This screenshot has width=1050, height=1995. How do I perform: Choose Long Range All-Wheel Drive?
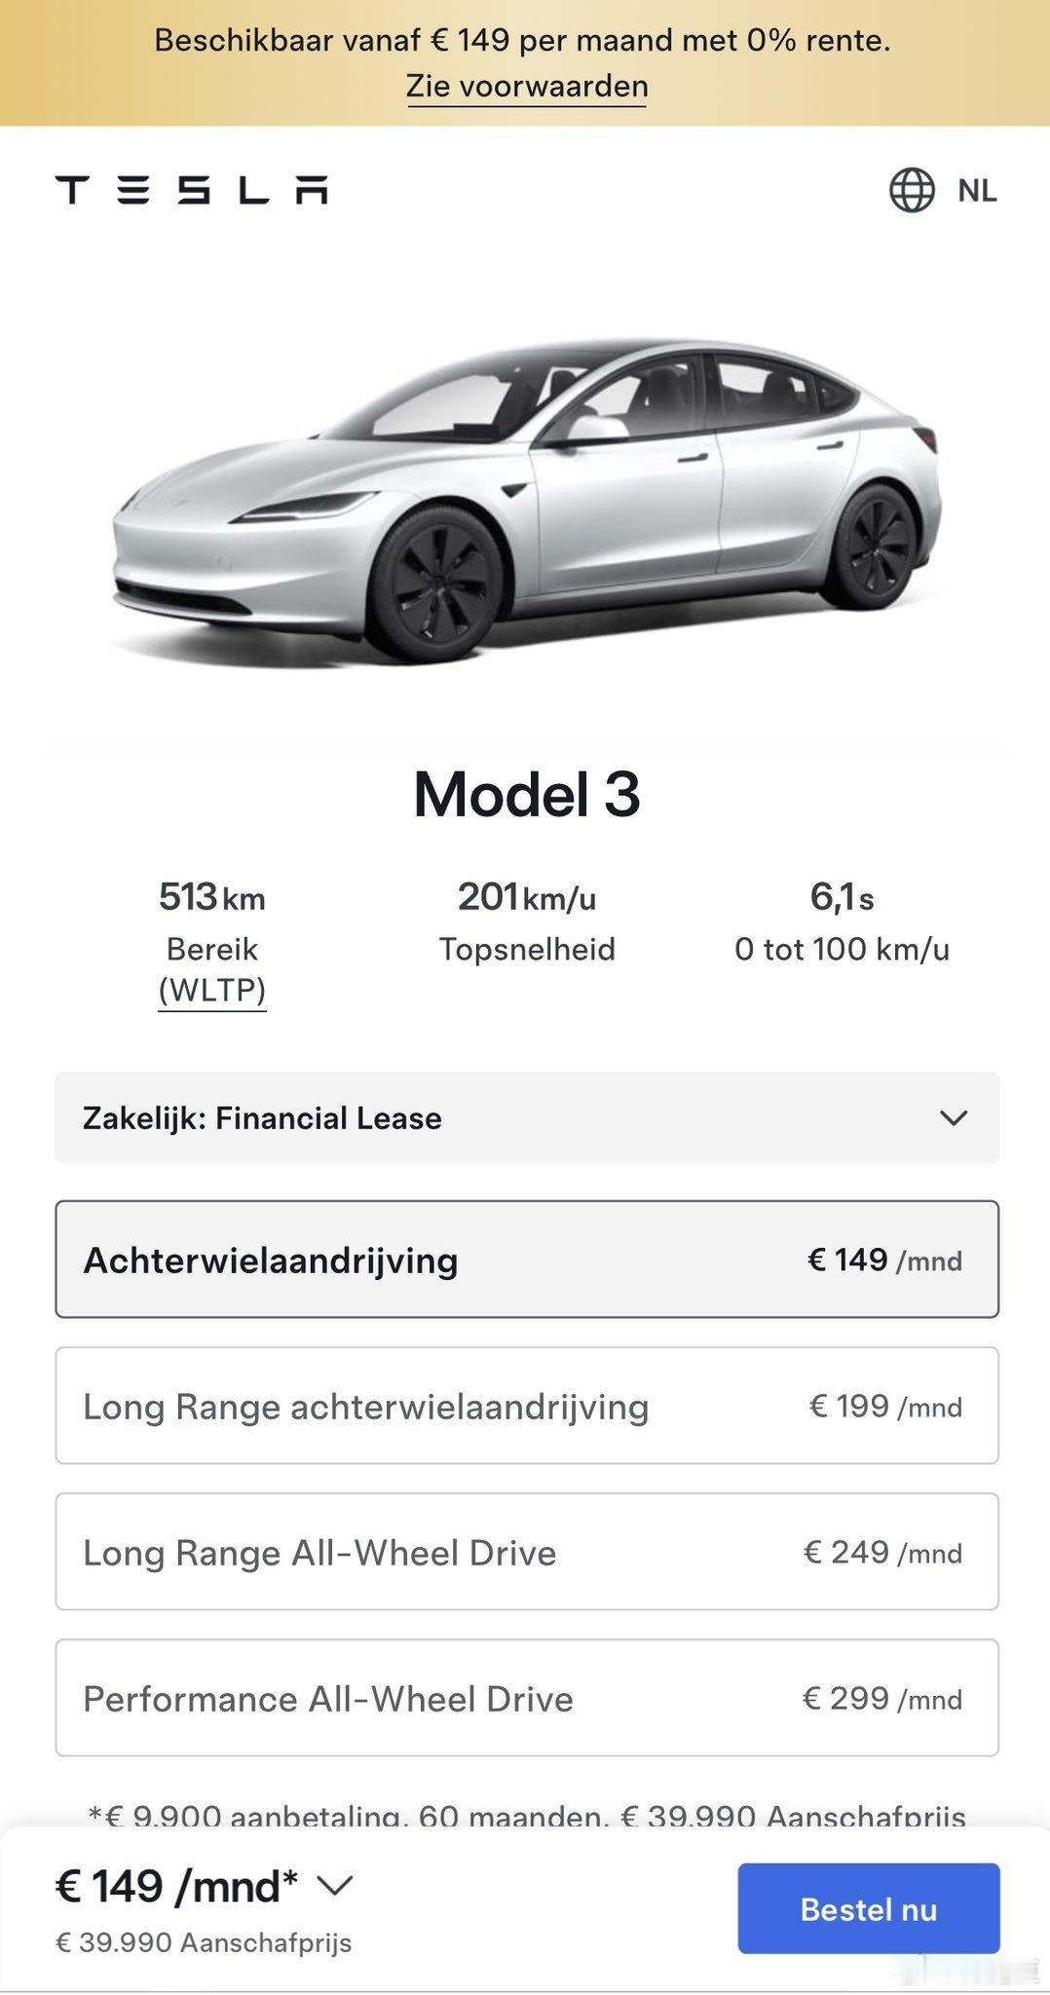point(527,1552)
